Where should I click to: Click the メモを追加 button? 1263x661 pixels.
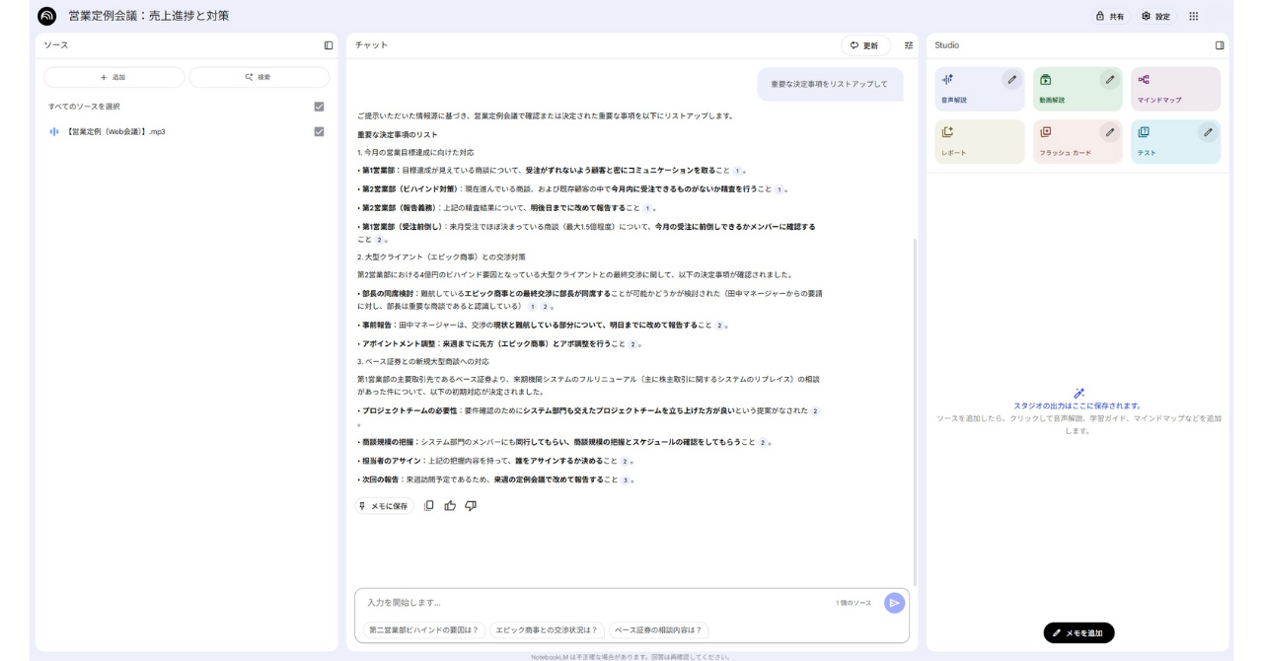coord(1078,632)
